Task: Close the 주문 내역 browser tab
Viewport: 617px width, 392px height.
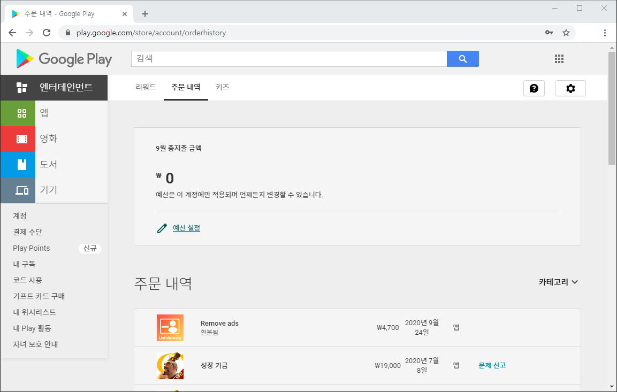Action: coord(124,14)
